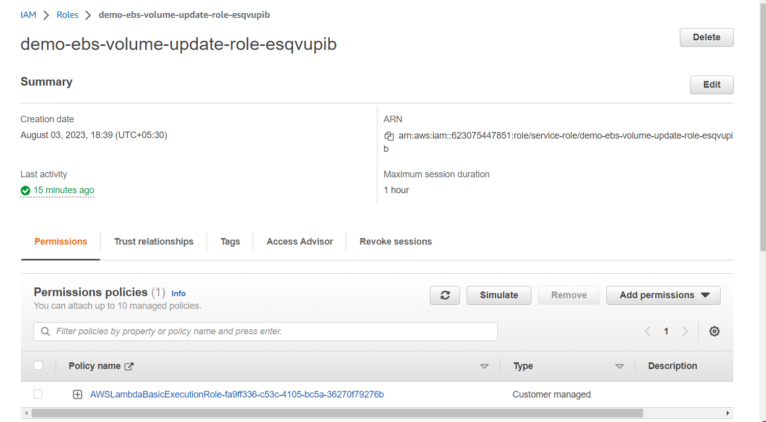Open the Add permissions dropdown
This screenshot has width=766, height=422.
coord(663,295)
